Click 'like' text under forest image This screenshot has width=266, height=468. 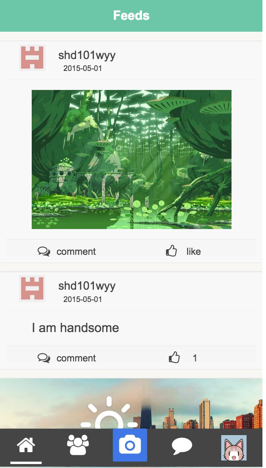pos(193,252)
